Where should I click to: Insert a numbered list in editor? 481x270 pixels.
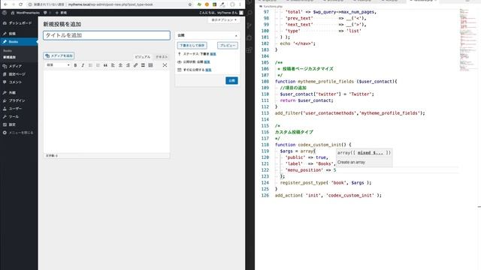[98, 65]
